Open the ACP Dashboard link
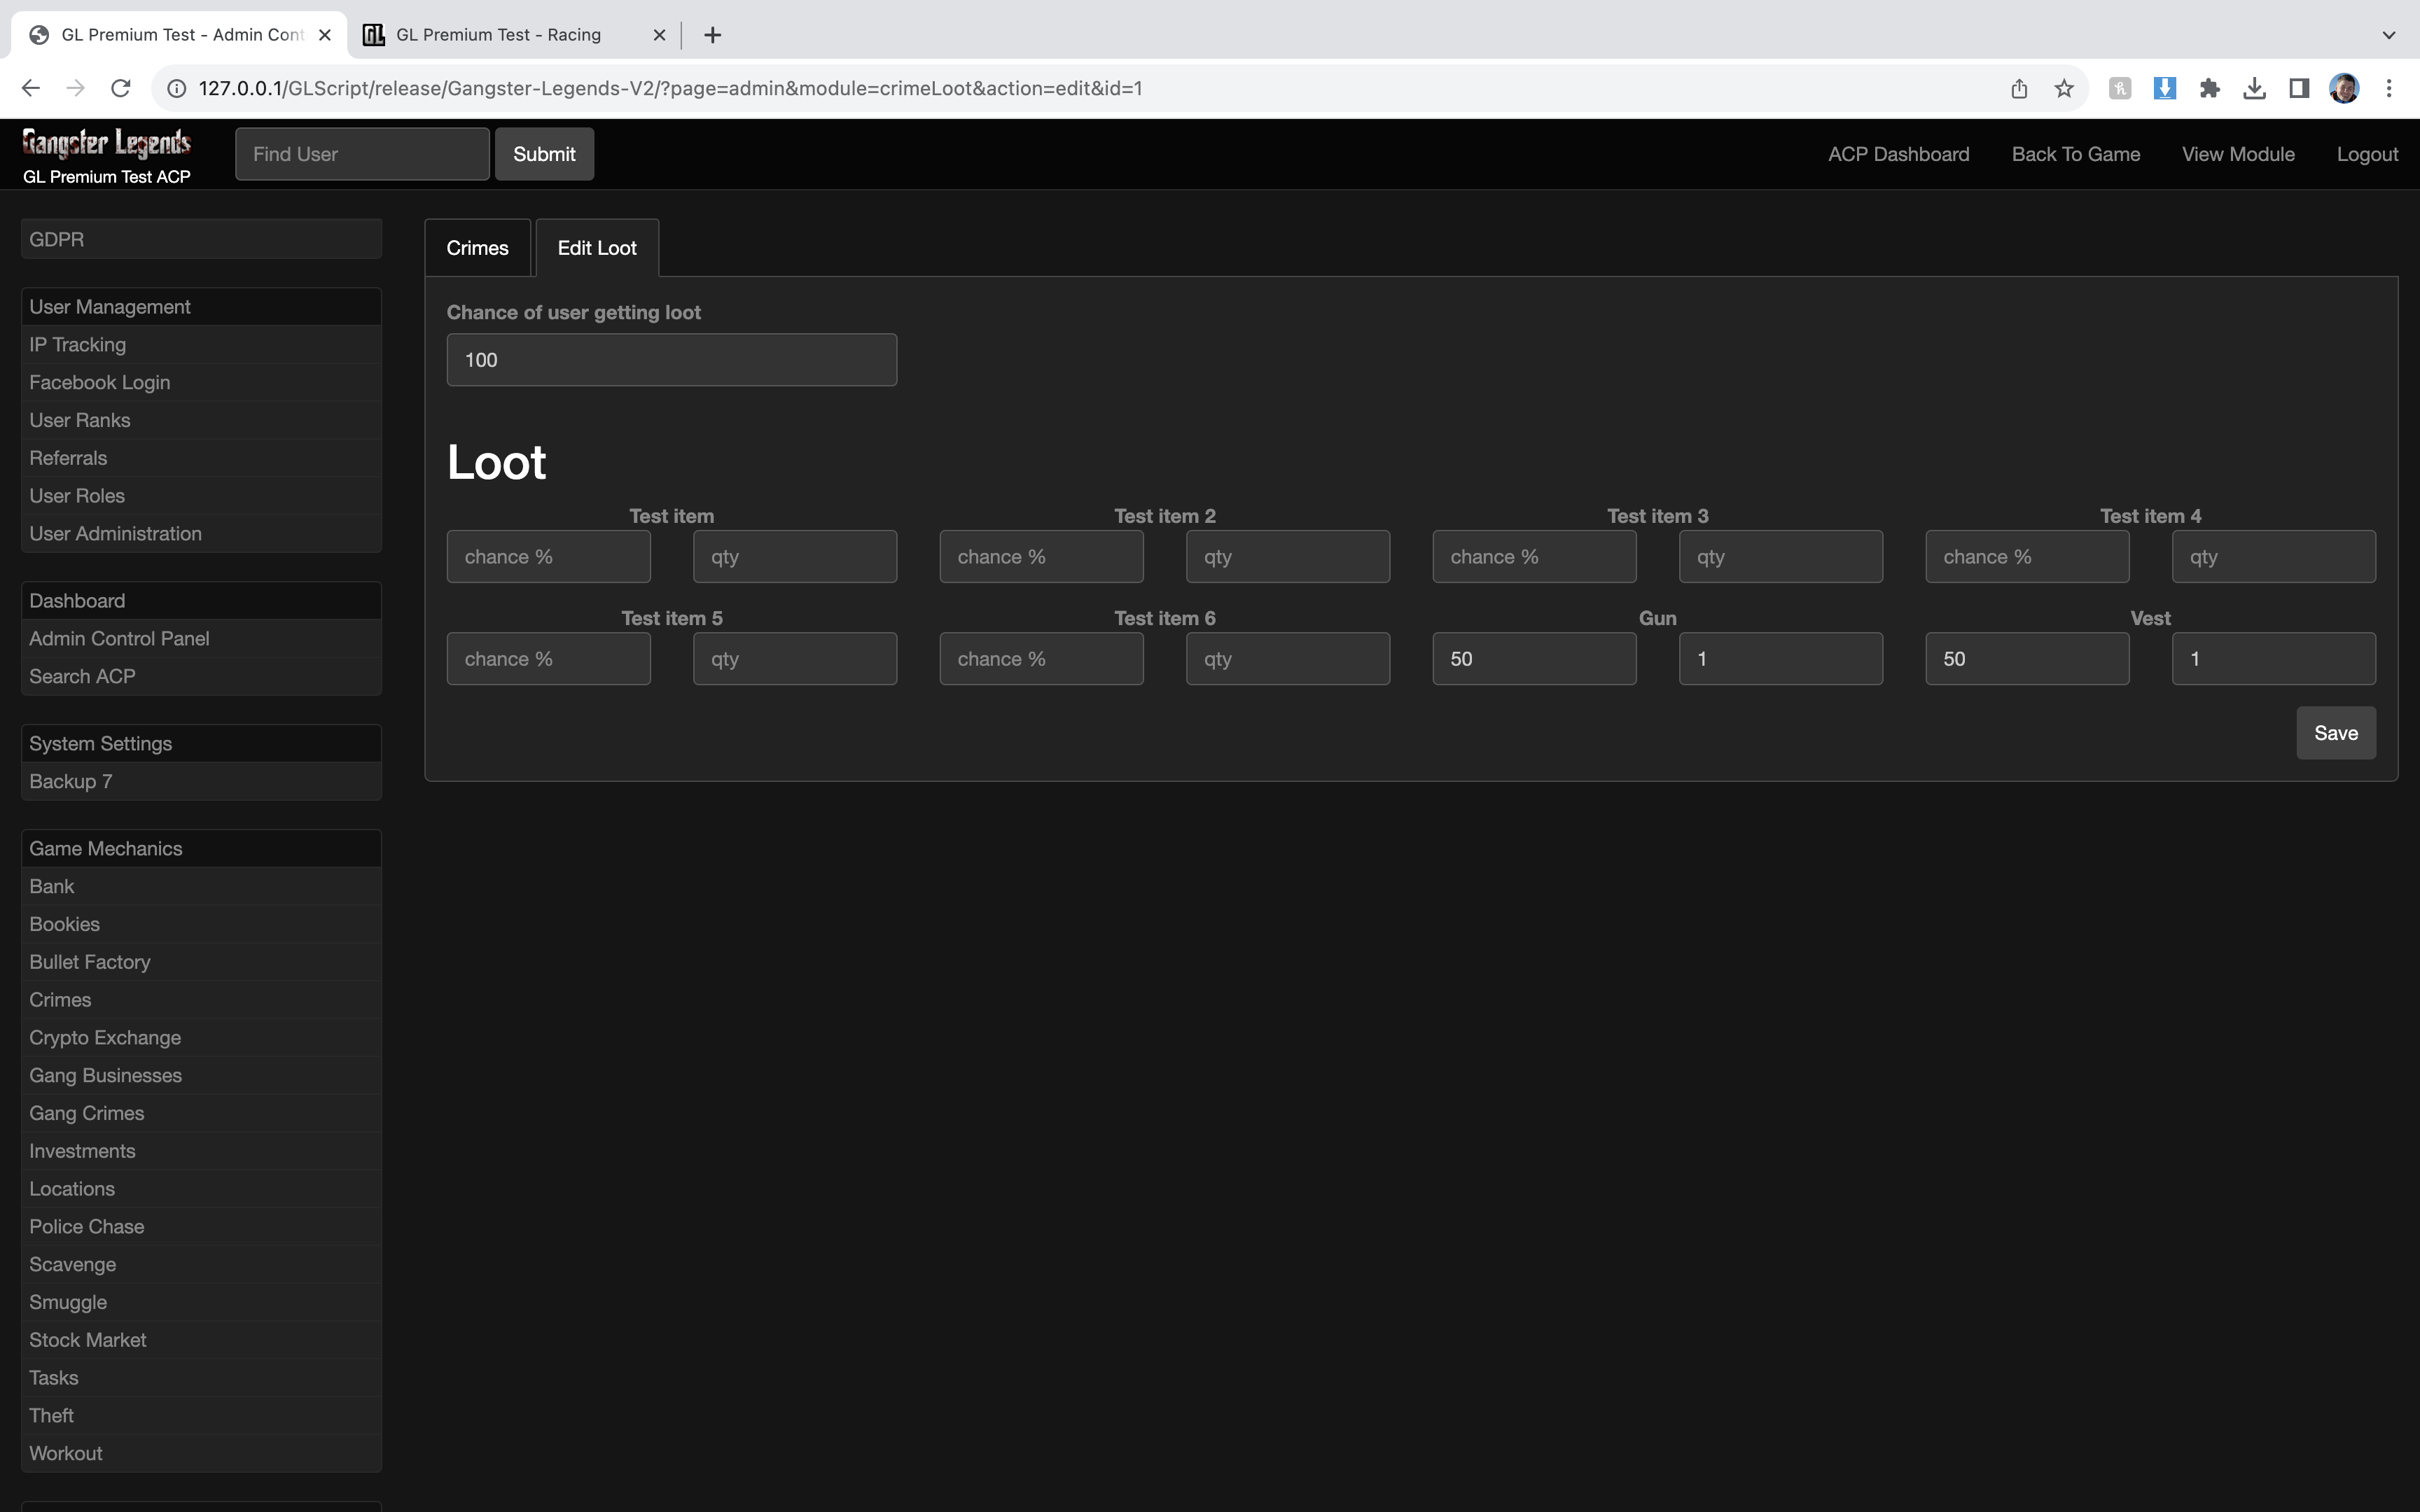The image size is (2420, 1512). (x=1898, y=154)
